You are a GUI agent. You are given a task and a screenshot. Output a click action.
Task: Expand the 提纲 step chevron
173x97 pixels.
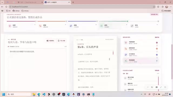click(x=65, y=25)
